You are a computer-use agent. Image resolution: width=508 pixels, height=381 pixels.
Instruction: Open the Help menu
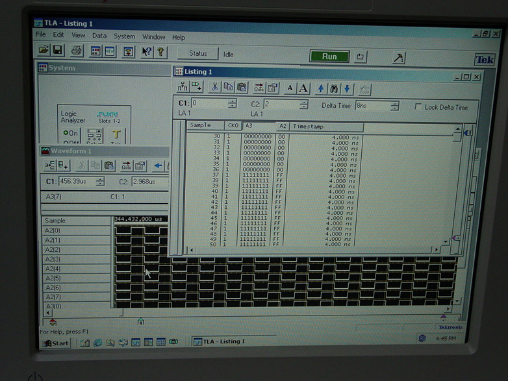[x=179, y=38]
